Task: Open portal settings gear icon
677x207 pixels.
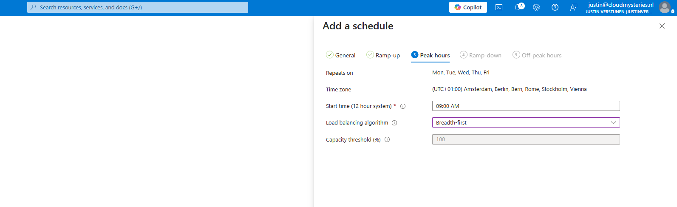Action: click(536, 7)
